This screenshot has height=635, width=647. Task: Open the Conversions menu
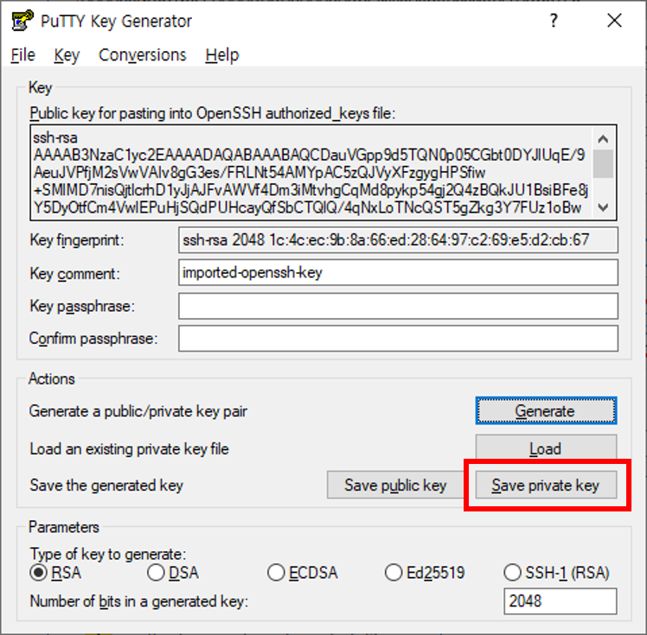143,54
